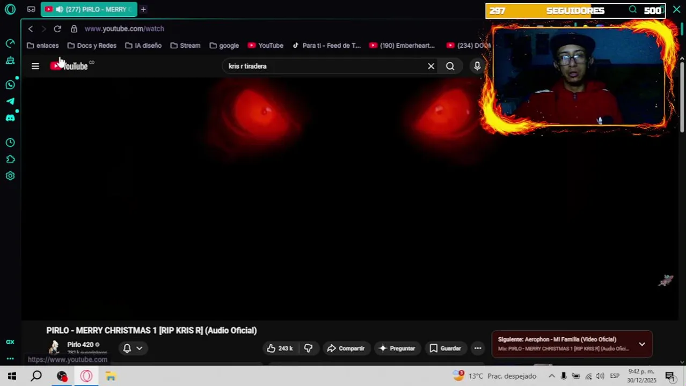686x386 pixels.
Task: Like the video showing 243 k
Action: [280, 348]
